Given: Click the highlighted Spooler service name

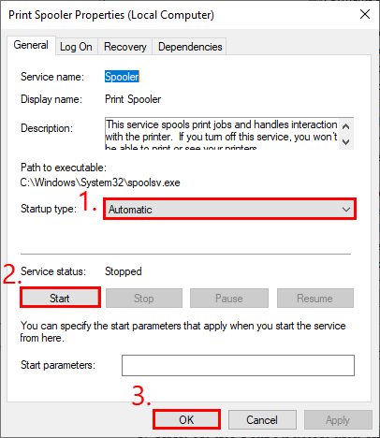Looking at the screenshot, I should coord(122,77).
